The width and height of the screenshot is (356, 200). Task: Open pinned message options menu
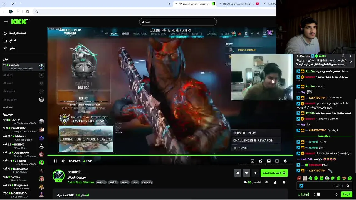pos(350,56)
